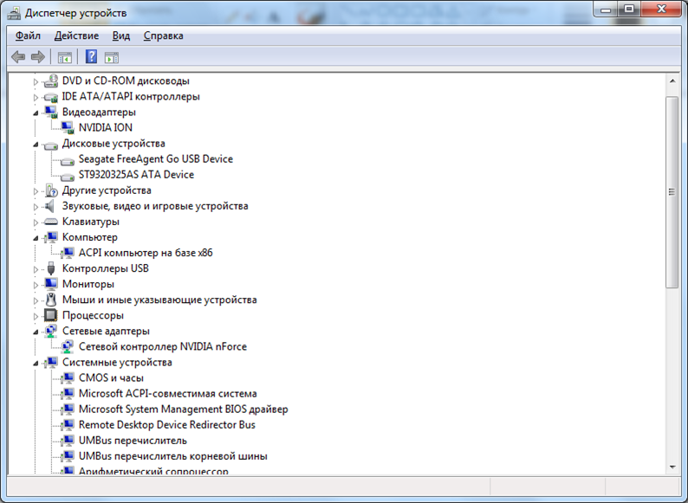Click the Device Manager title bar icon
The width and height of the screenshot is (688, 503).
pos(14,13)
